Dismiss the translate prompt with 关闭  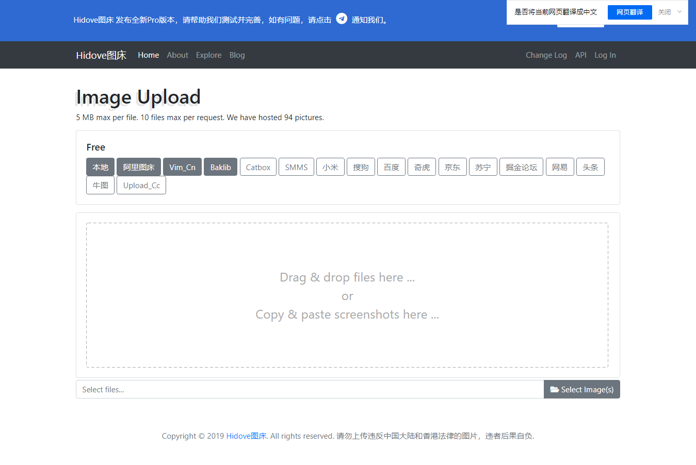pos(665,12)
